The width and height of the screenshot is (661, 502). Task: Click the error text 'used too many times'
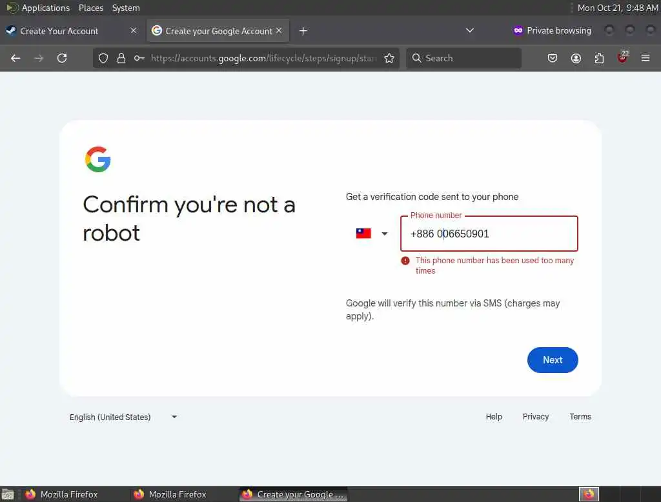tap(494, 266)
